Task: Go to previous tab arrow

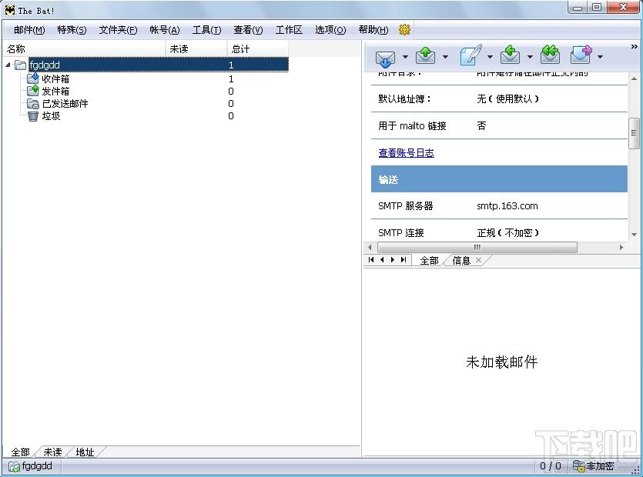Action: click(x=382, y=260)
